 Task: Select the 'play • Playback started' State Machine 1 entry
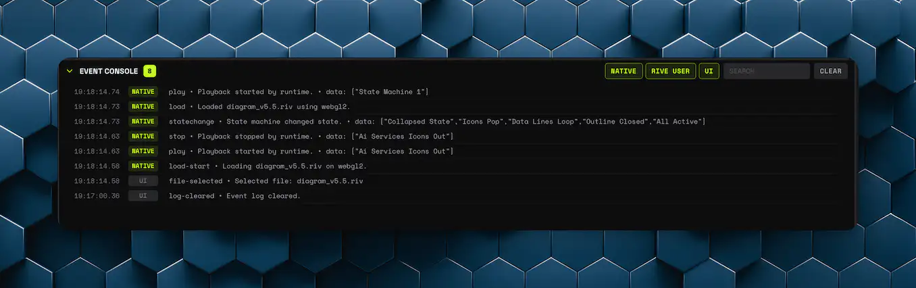[457, 92]
